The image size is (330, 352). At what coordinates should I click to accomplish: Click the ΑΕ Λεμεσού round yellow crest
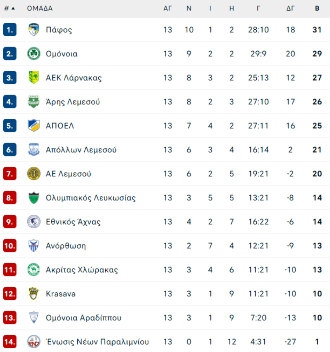pyautogui.click(x=34, y=174)
